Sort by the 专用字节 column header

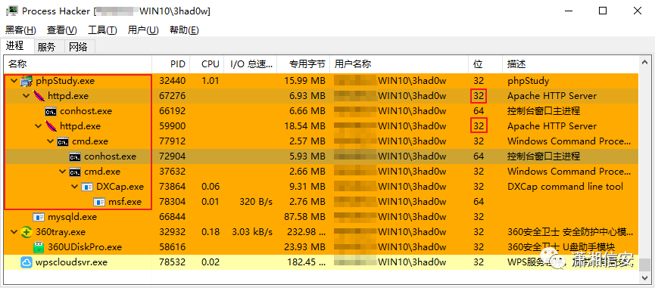click(304, 63)
